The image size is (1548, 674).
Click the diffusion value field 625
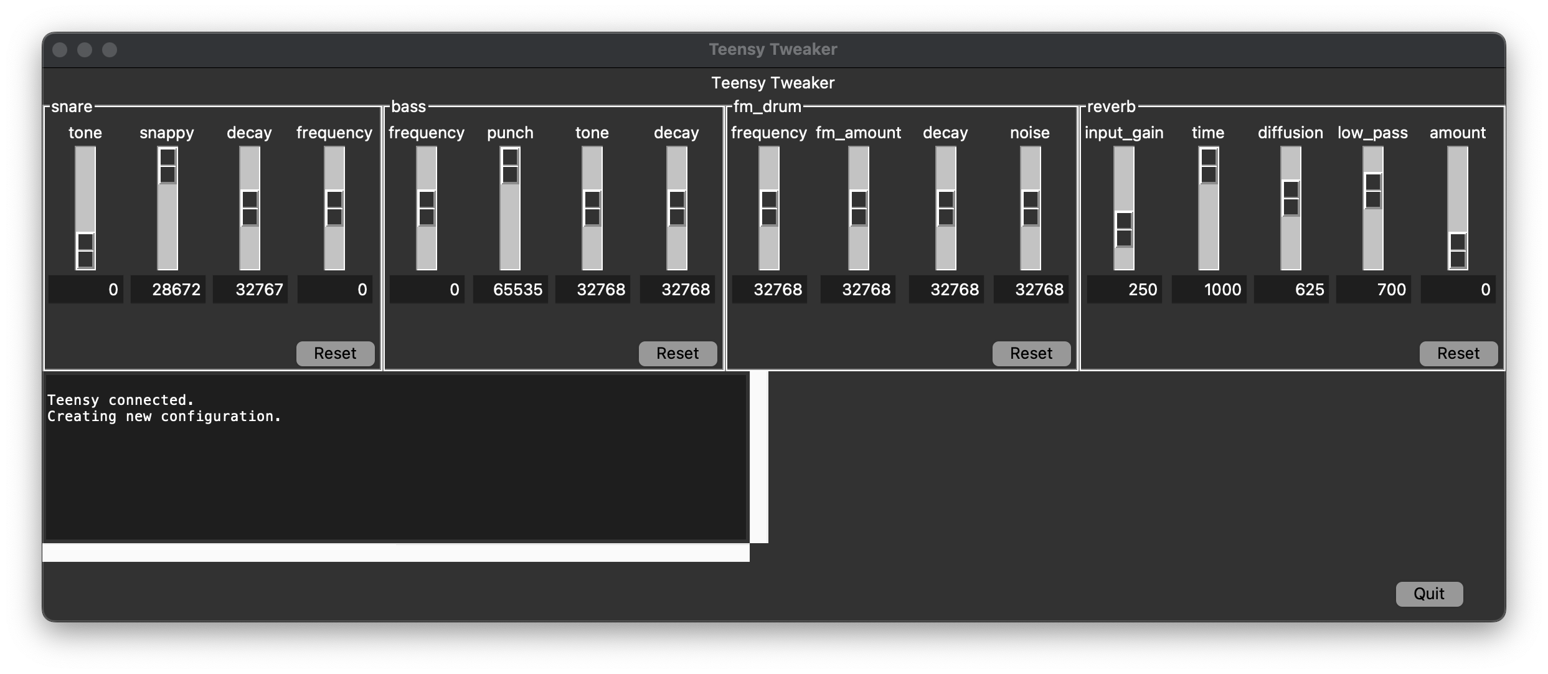pos(1291,290)
